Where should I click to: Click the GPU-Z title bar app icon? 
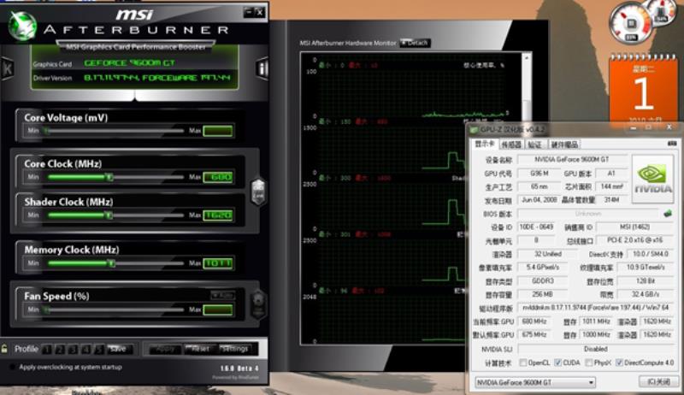tap(474, 129)
